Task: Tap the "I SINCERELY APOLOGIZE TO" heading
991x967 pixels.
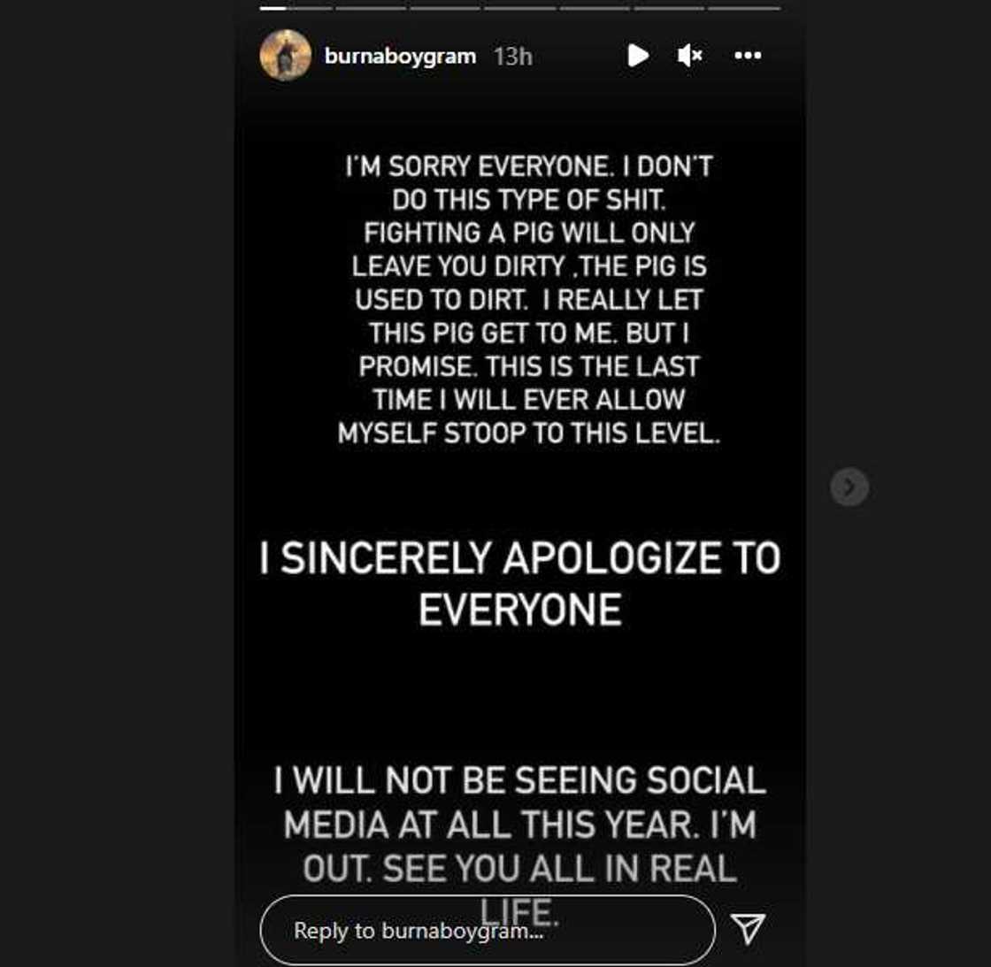Action: (x=519, y=558)
